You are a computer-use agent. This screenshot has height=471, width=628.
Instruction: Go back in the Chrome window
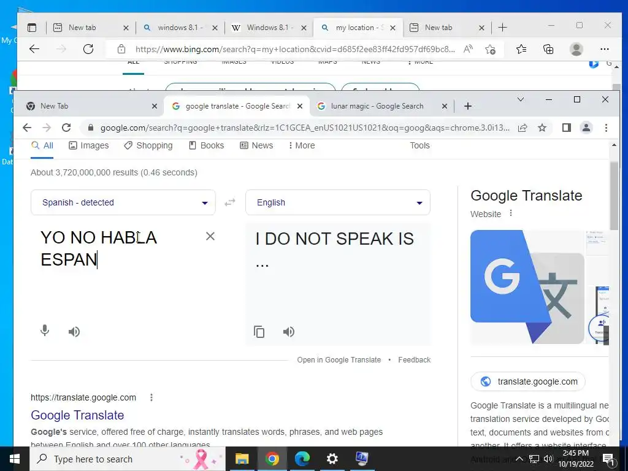(x=27, y=128)
